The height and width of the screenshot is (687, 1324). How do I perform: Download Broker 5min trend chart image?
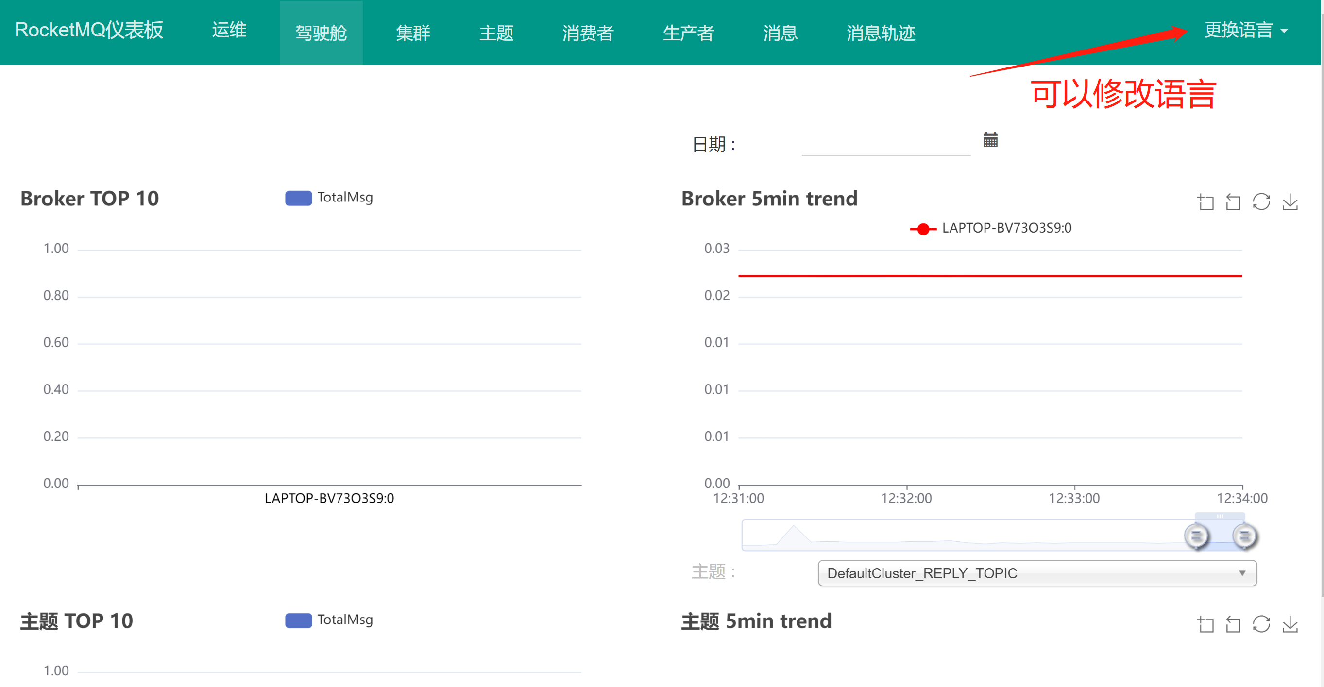click(1290, 201)
